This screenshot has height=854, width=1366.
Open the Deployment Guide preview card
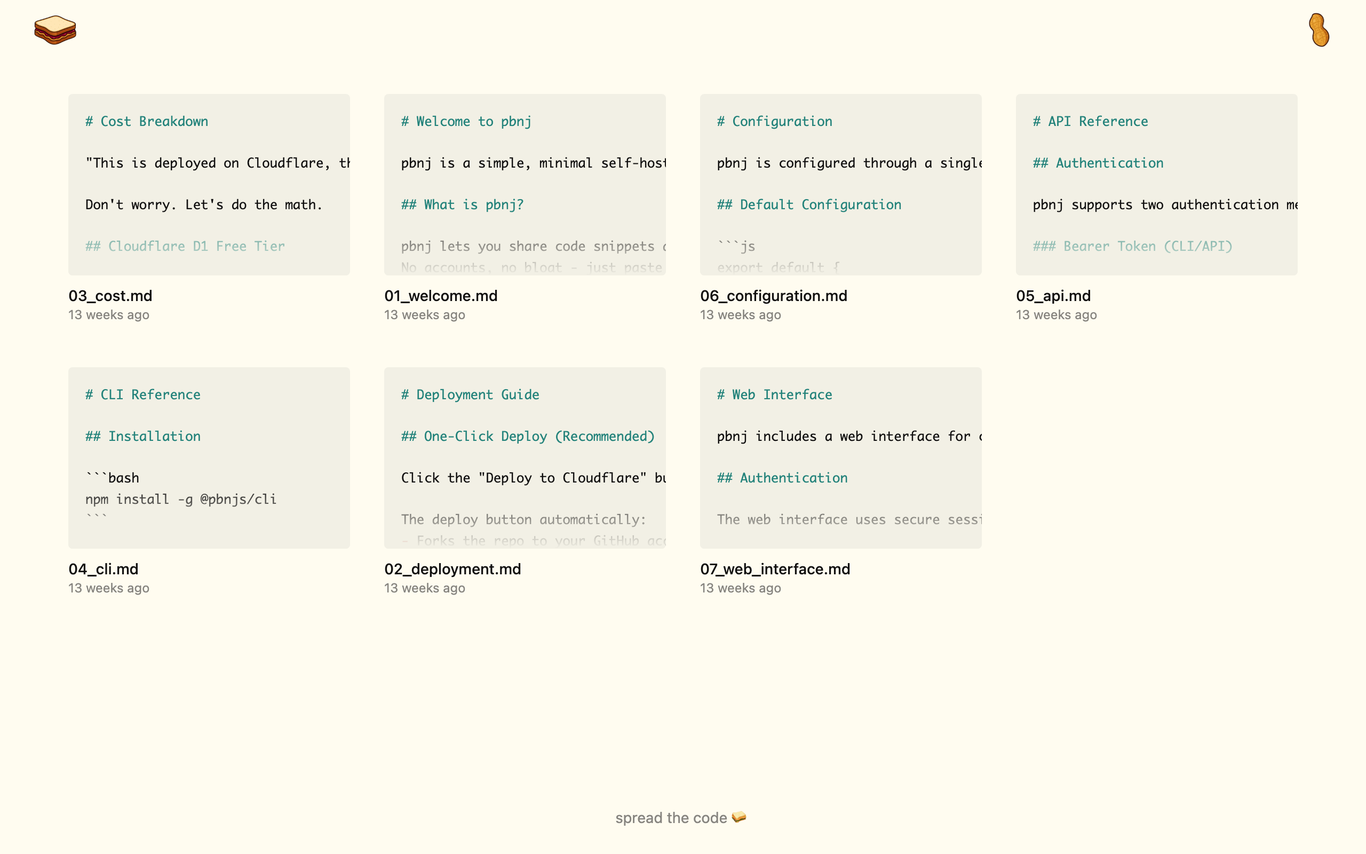point(525,457)
